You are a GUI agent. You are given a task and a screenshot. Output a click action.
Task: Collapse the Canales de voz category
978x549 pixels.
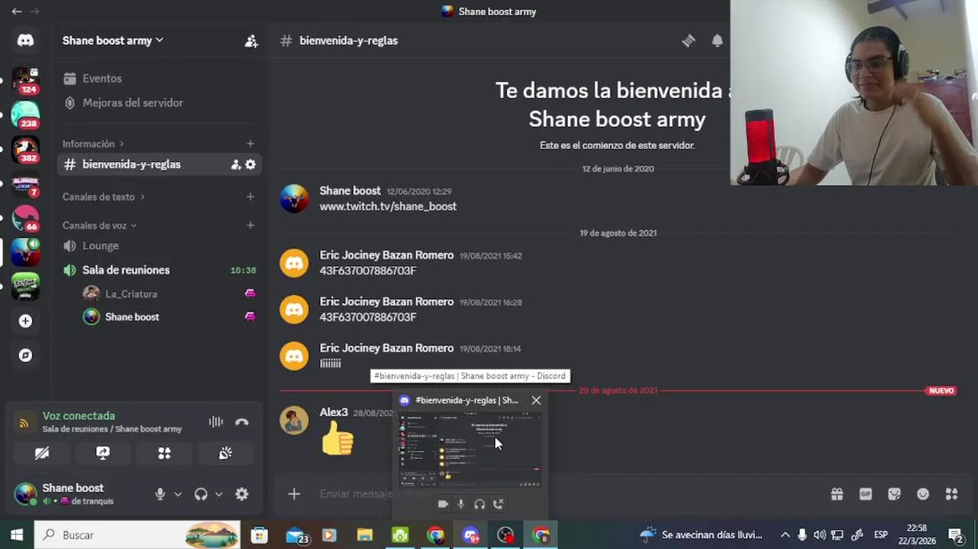click(99, 226)
